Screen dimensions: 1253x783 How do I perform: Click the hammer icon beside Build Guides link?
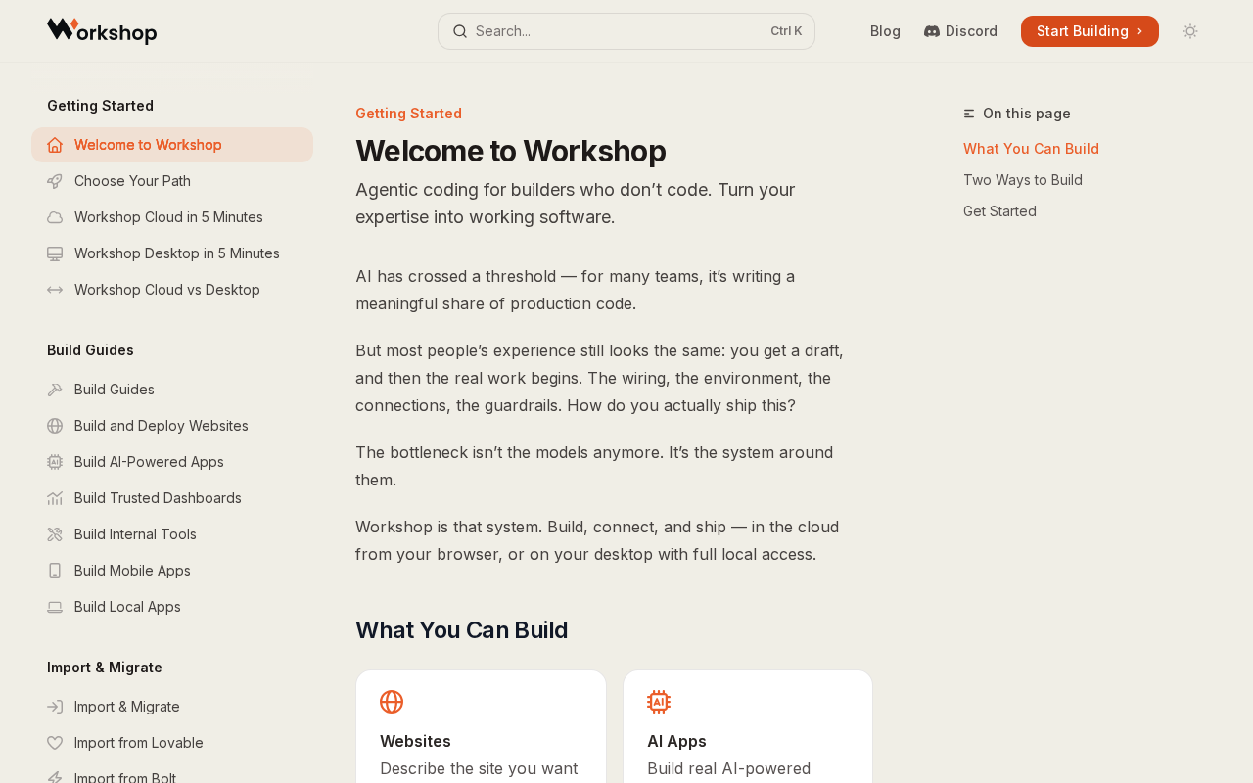[55, 390]
